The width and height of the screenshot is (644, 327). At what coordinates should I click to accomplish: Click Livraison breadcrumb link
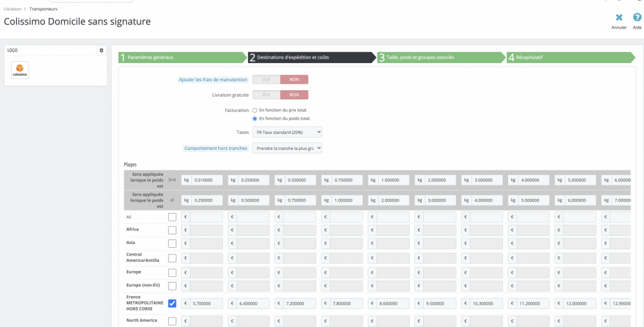[12, 8]
